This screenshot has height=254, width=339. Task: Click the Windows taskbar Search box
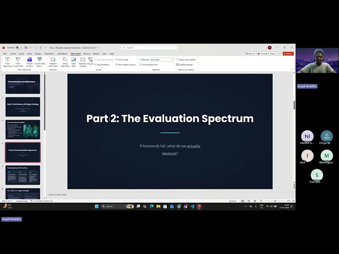(x=118, y=206)
